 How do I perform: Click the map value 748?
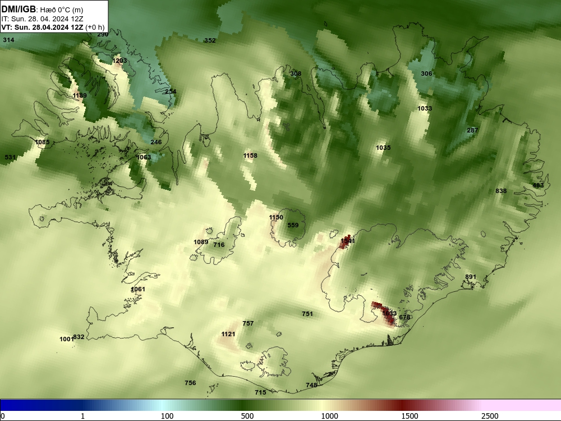[311, 385]
